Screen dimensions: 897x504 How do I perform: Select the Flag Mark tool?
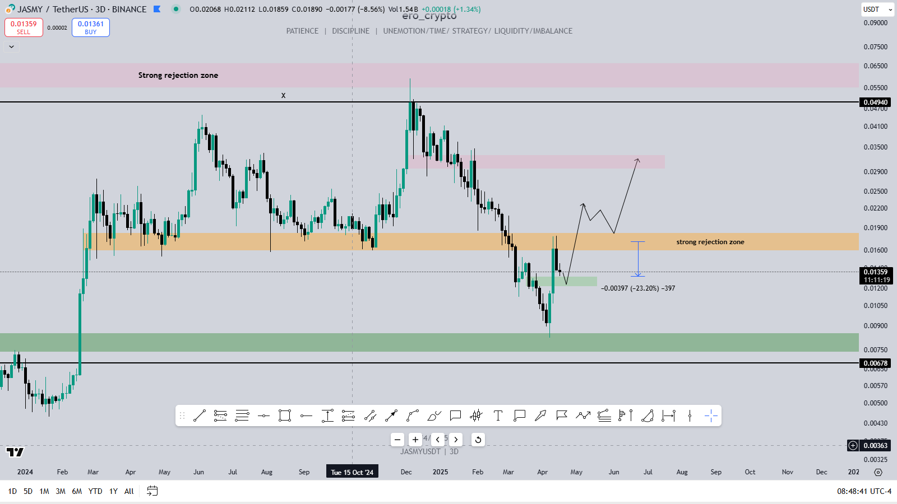pyautogui.click(x=562, y=416)
